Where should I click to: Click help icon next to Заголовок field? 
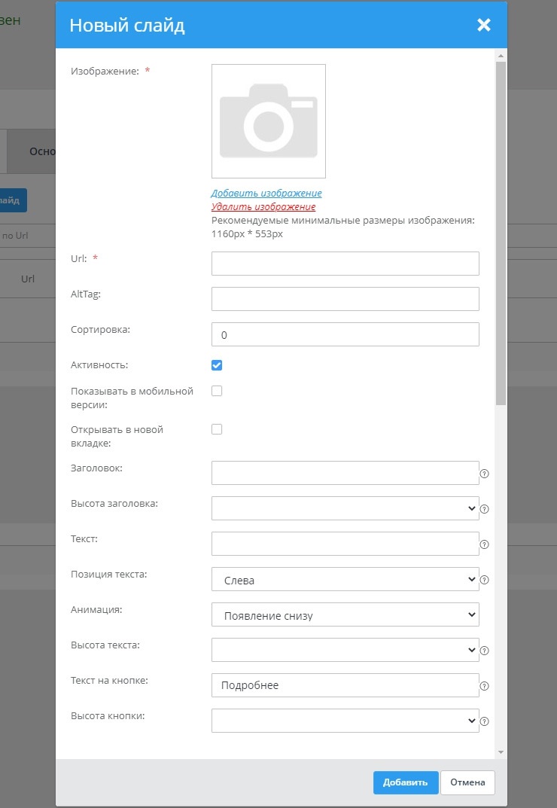(485, 474)
